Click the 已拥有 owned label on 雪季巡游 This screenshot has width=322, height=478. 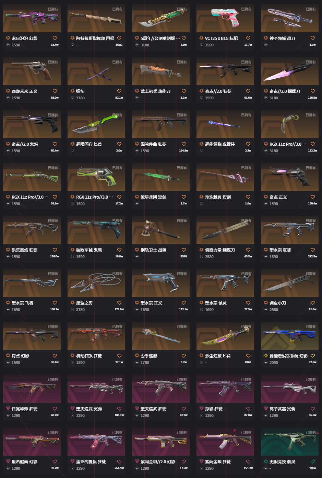[182, 326]
